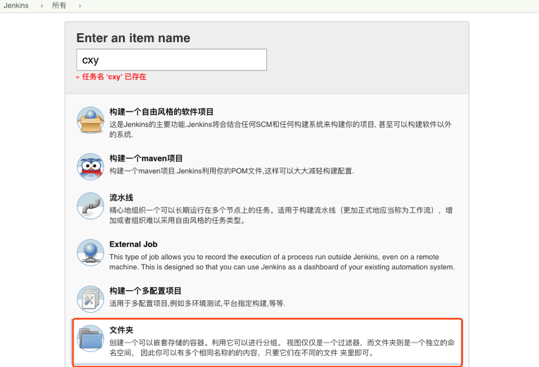Click the Jenkins breadcrumb item

(x=15, y=6)
